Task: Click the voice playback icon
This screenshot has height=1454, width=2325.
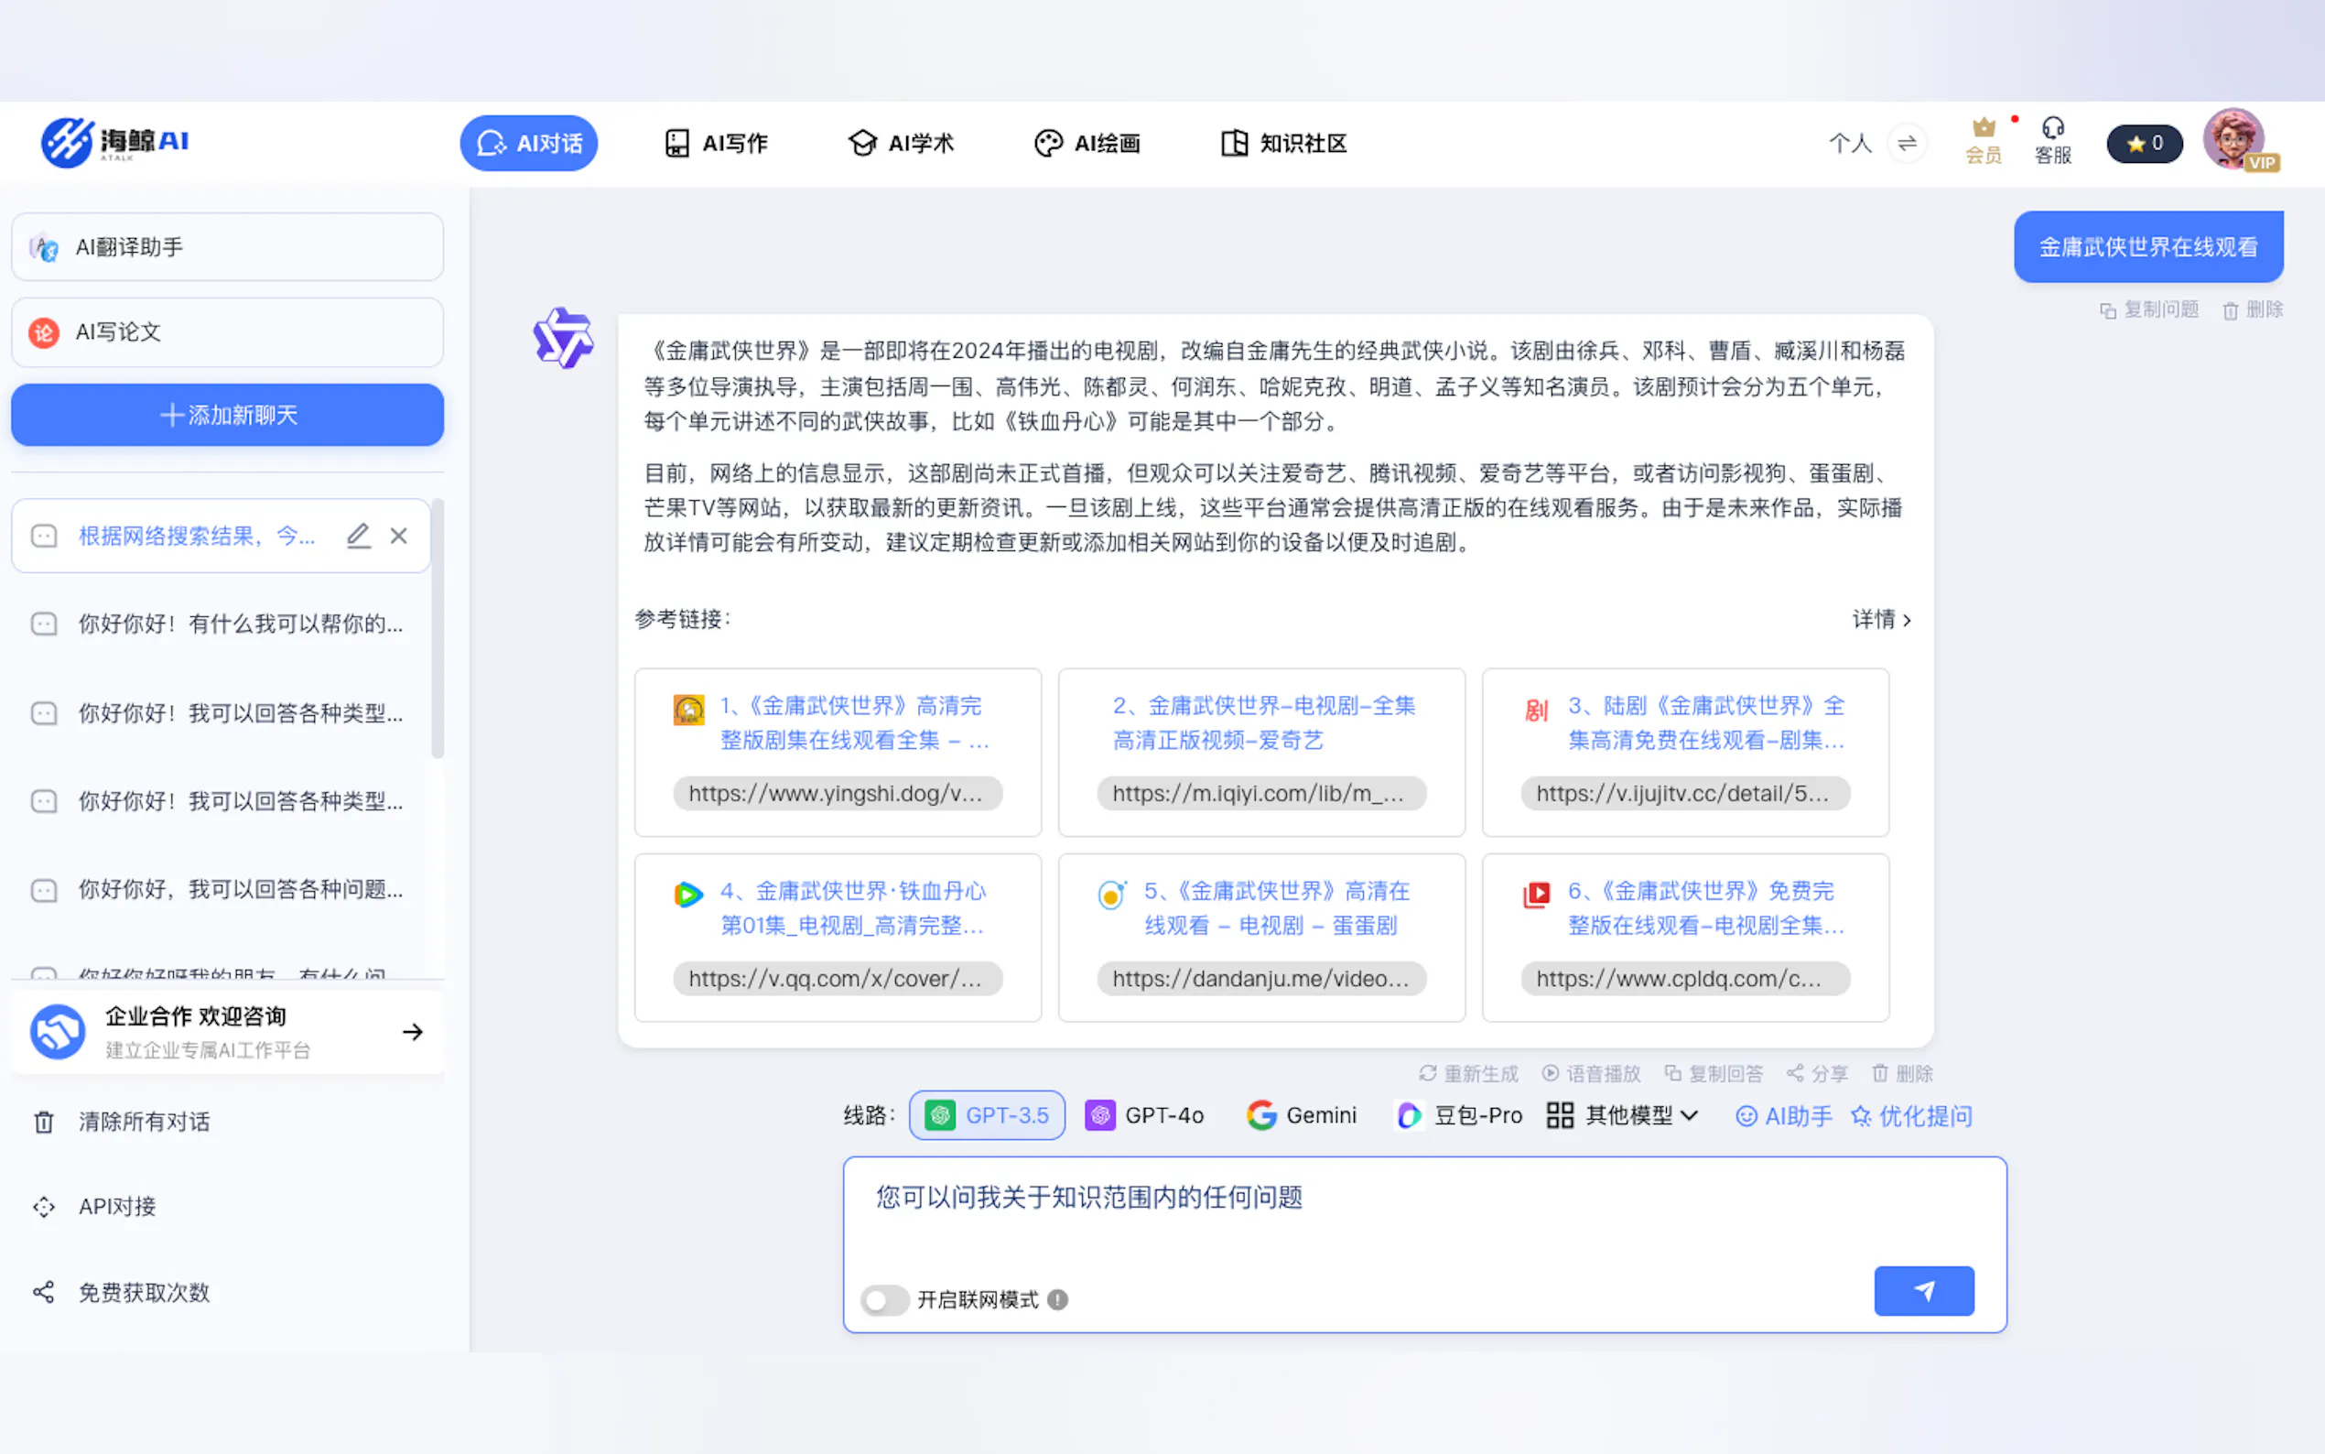Action: click(1551, 1073)
